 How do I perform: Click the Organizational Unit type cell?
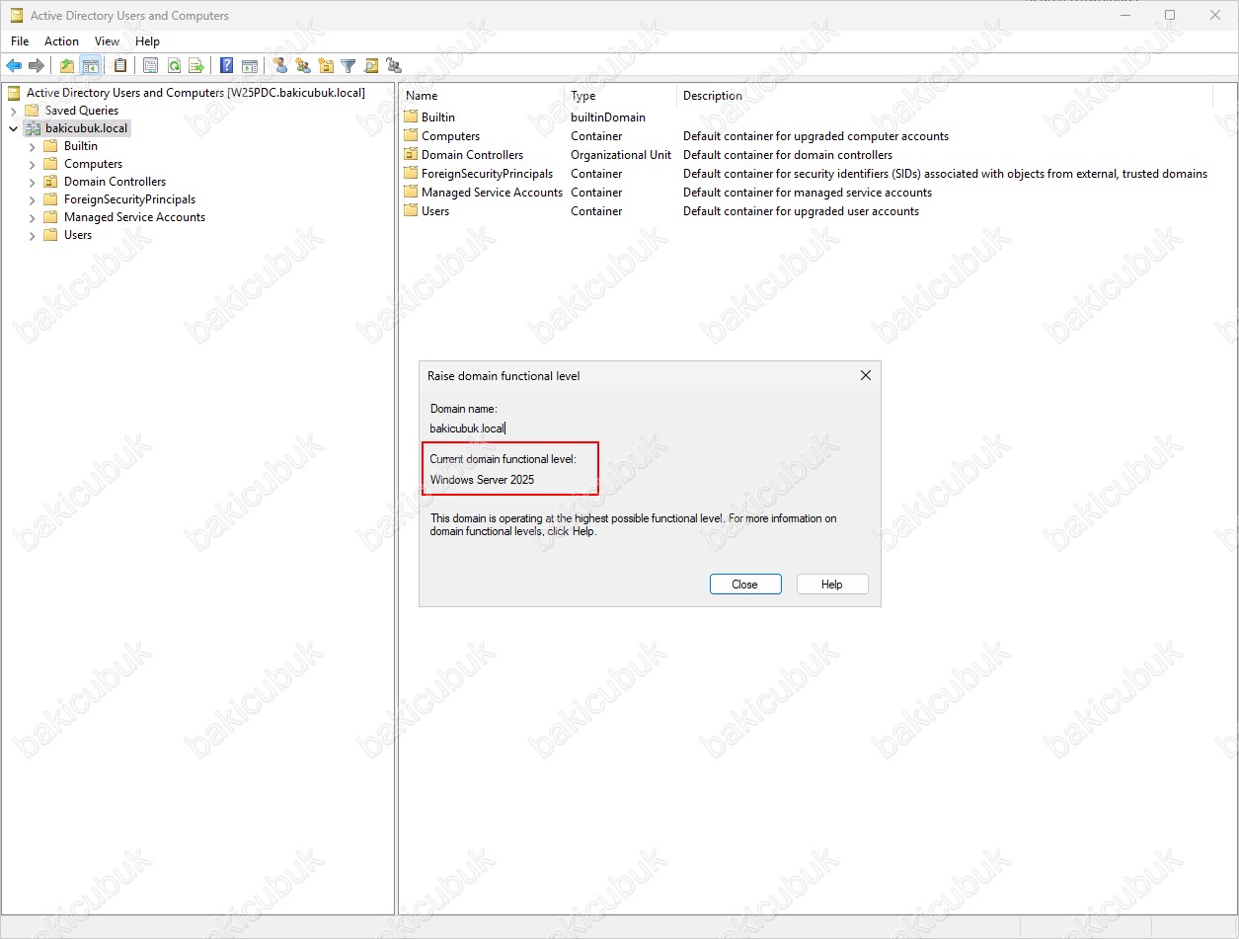[621, 154]
